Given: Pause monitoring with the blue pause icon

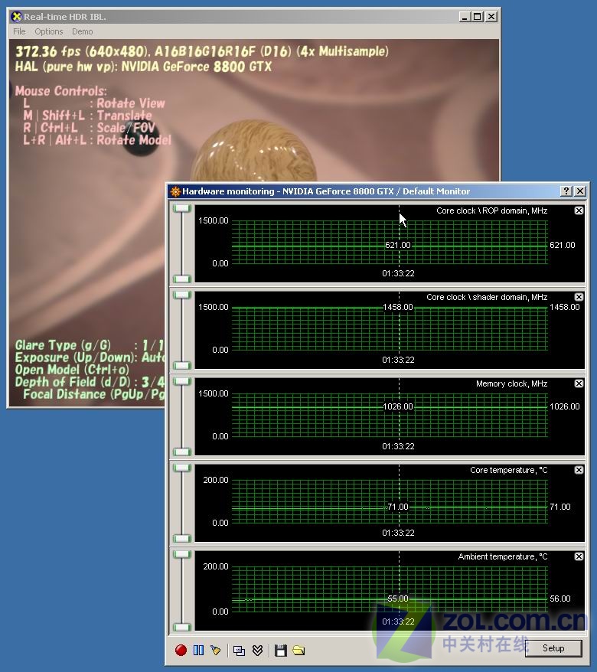Looking at the screenshot, I should tap(198, 650).
